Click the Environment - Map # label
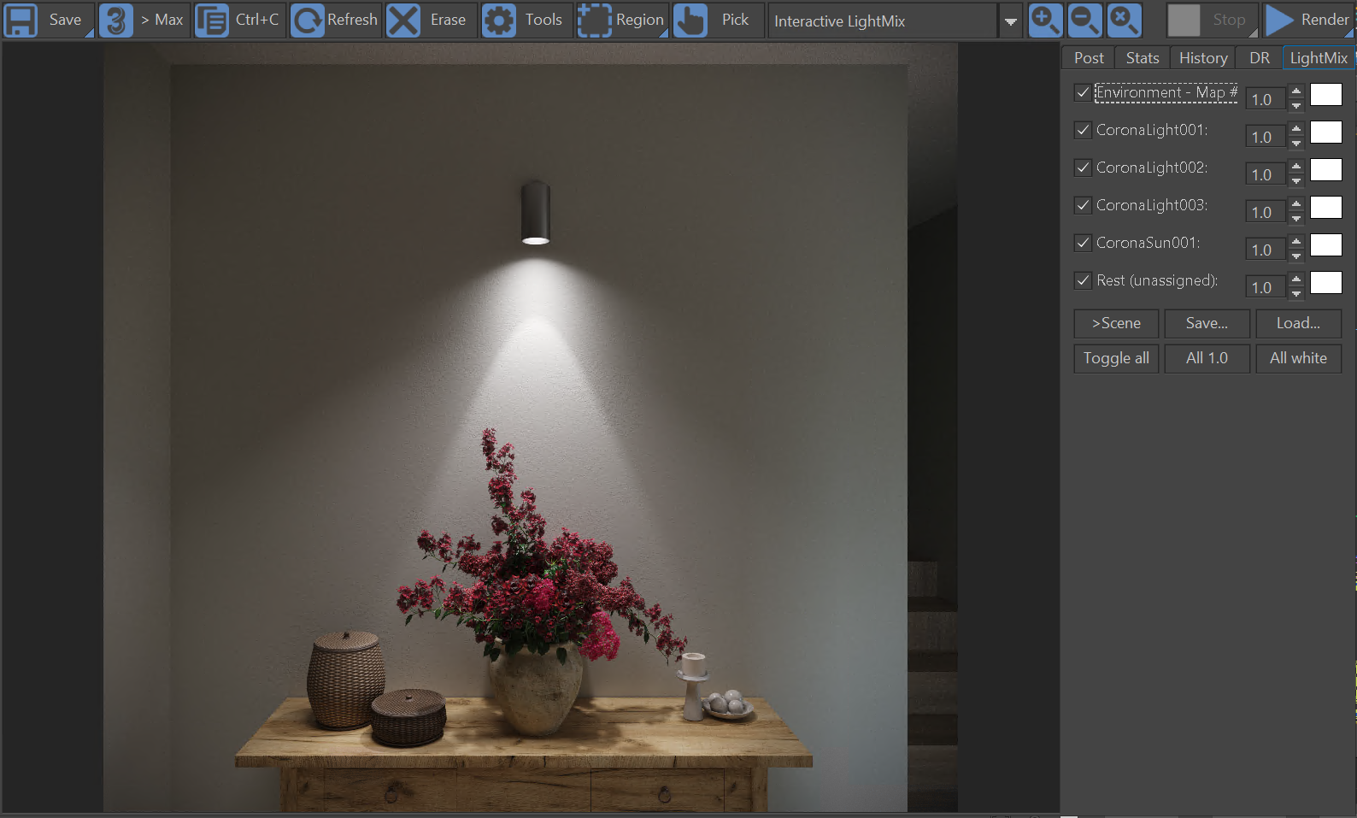This screenshot has width=1357, height=818. (x=1166, y=92)
